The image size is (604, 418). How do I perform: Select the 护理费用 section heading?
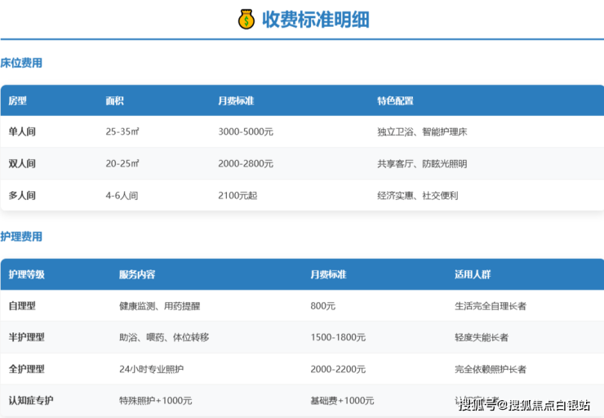pyautogui.click(x=21, y=237)
